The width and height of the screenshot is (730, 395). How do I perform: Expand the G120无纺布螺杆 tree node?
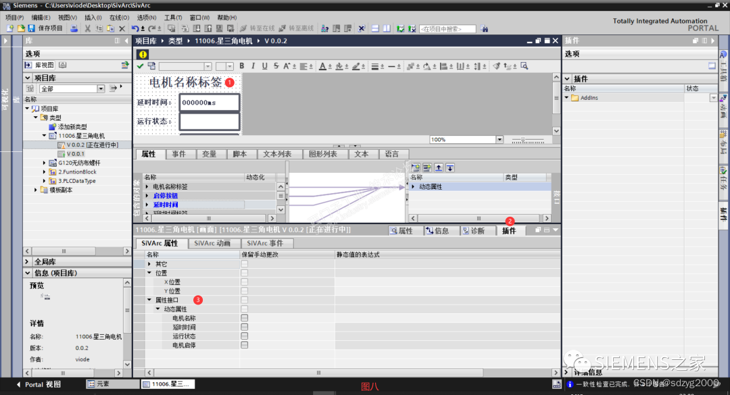point(44,163)
